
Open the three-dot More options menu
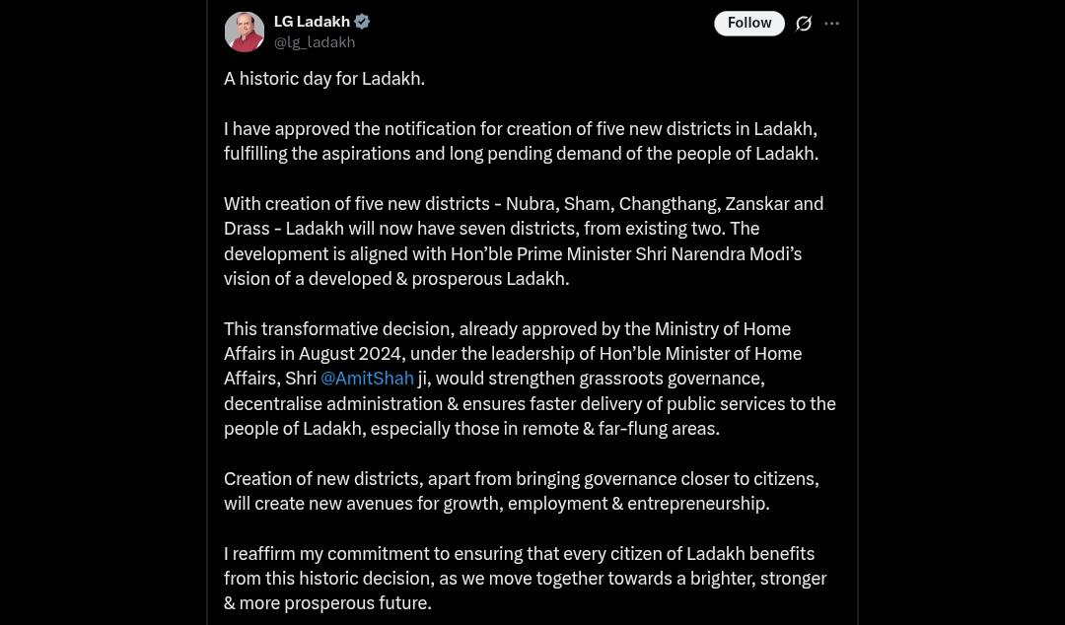point(832,24)
